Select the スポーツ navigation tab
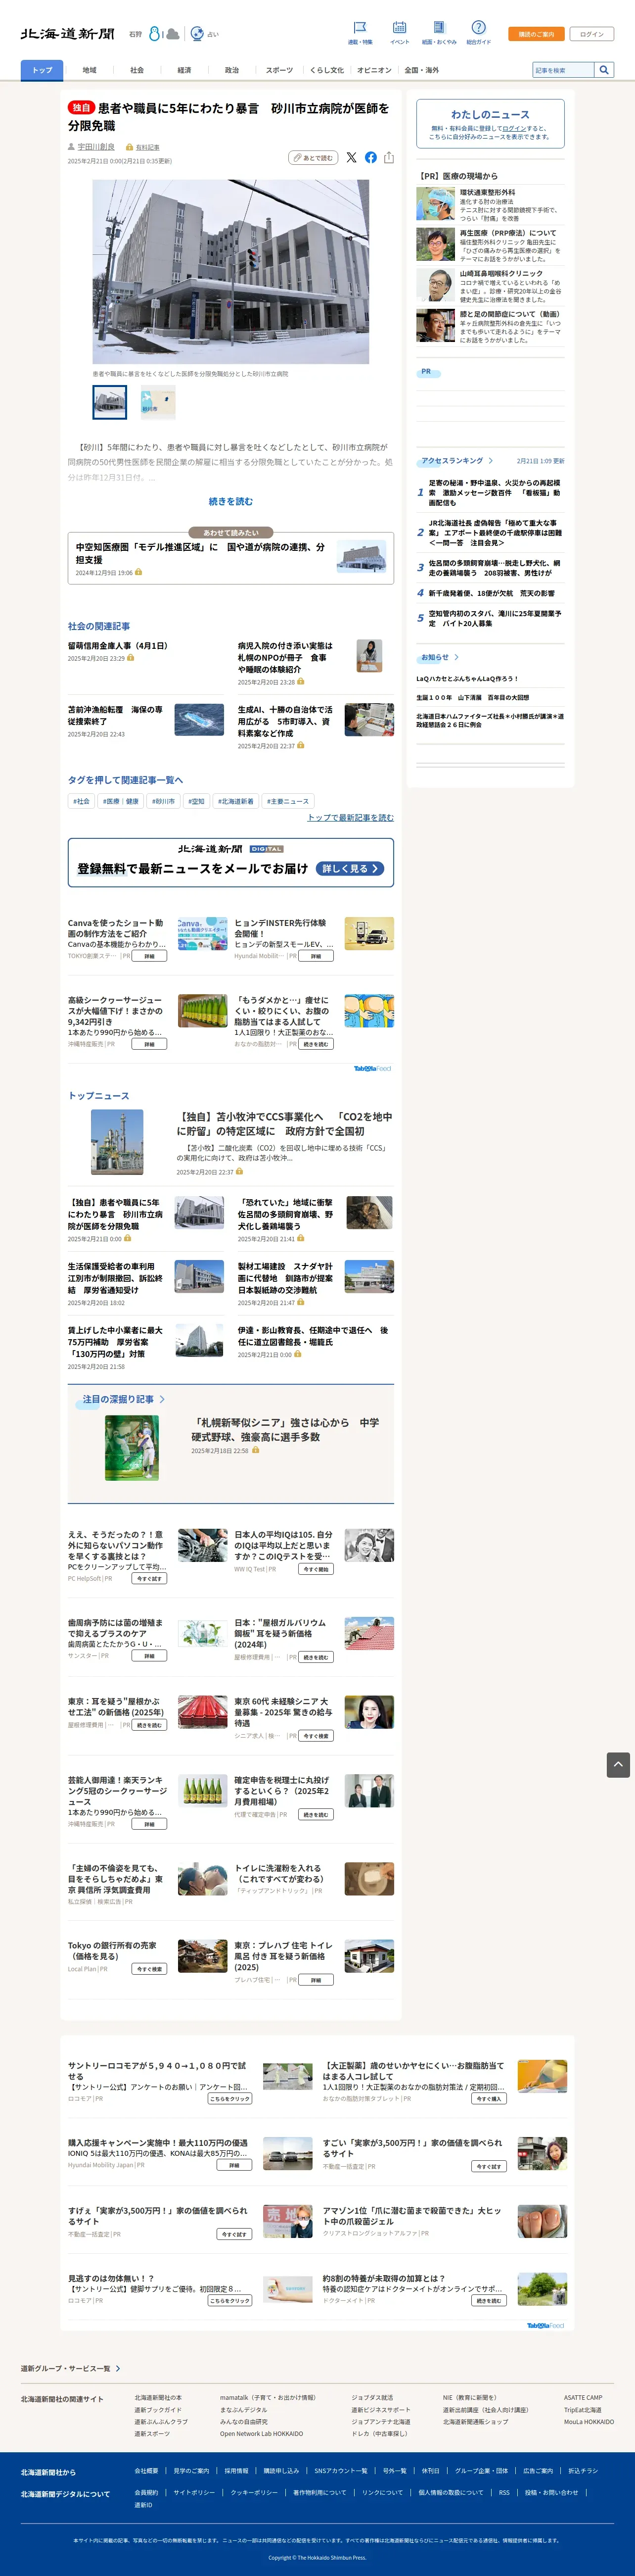Viewport: 635px width, 2576px height. [280, 70]
